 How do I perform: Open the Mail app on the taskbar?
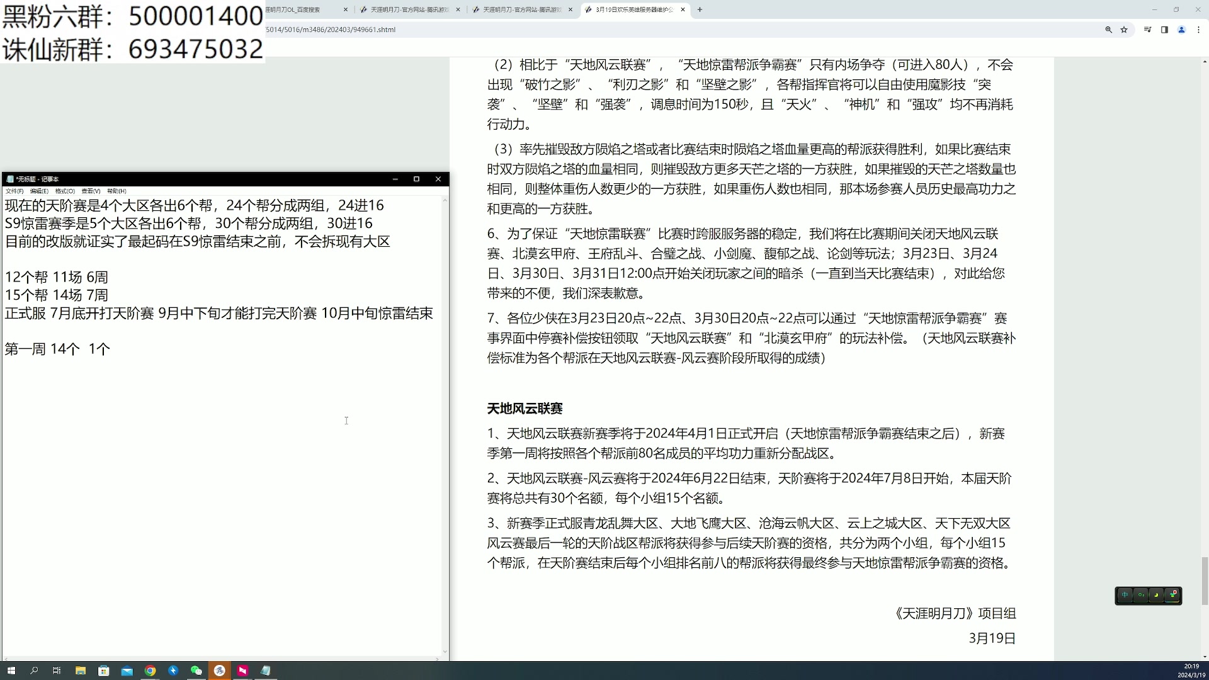[127, 671]
